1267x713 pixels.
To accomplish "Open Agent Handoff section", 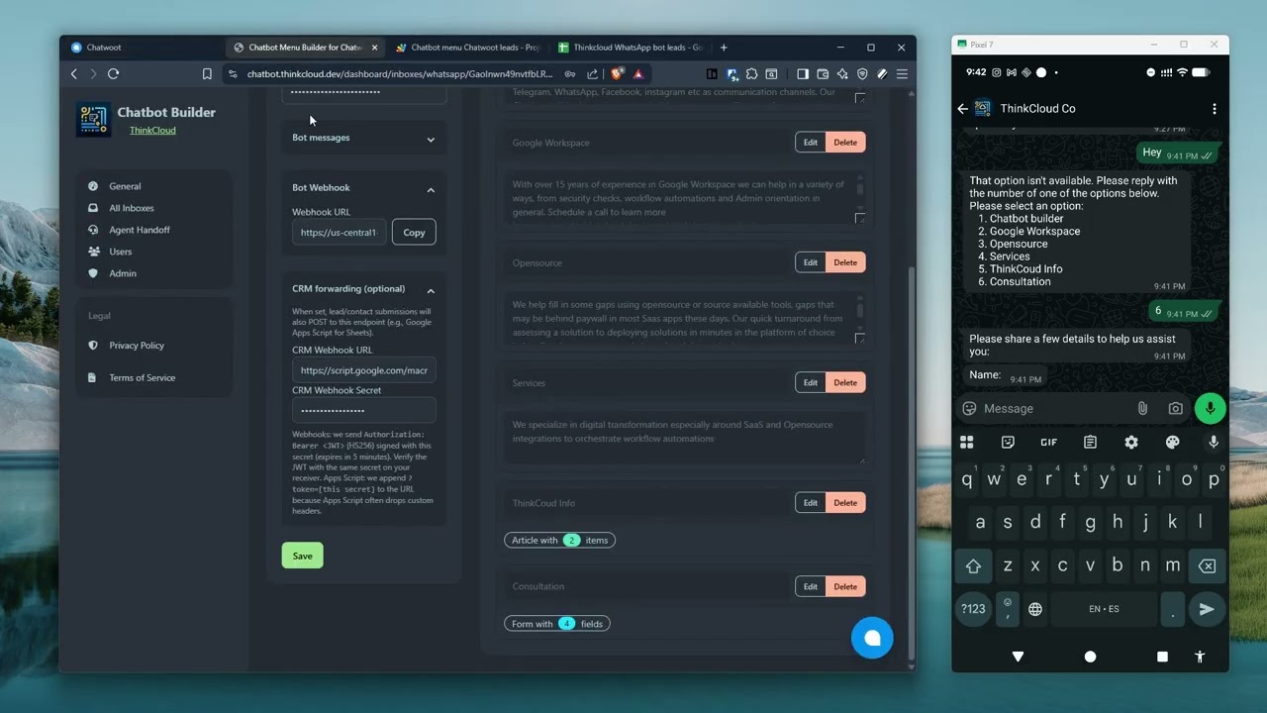I will click(x=140, y=230).
